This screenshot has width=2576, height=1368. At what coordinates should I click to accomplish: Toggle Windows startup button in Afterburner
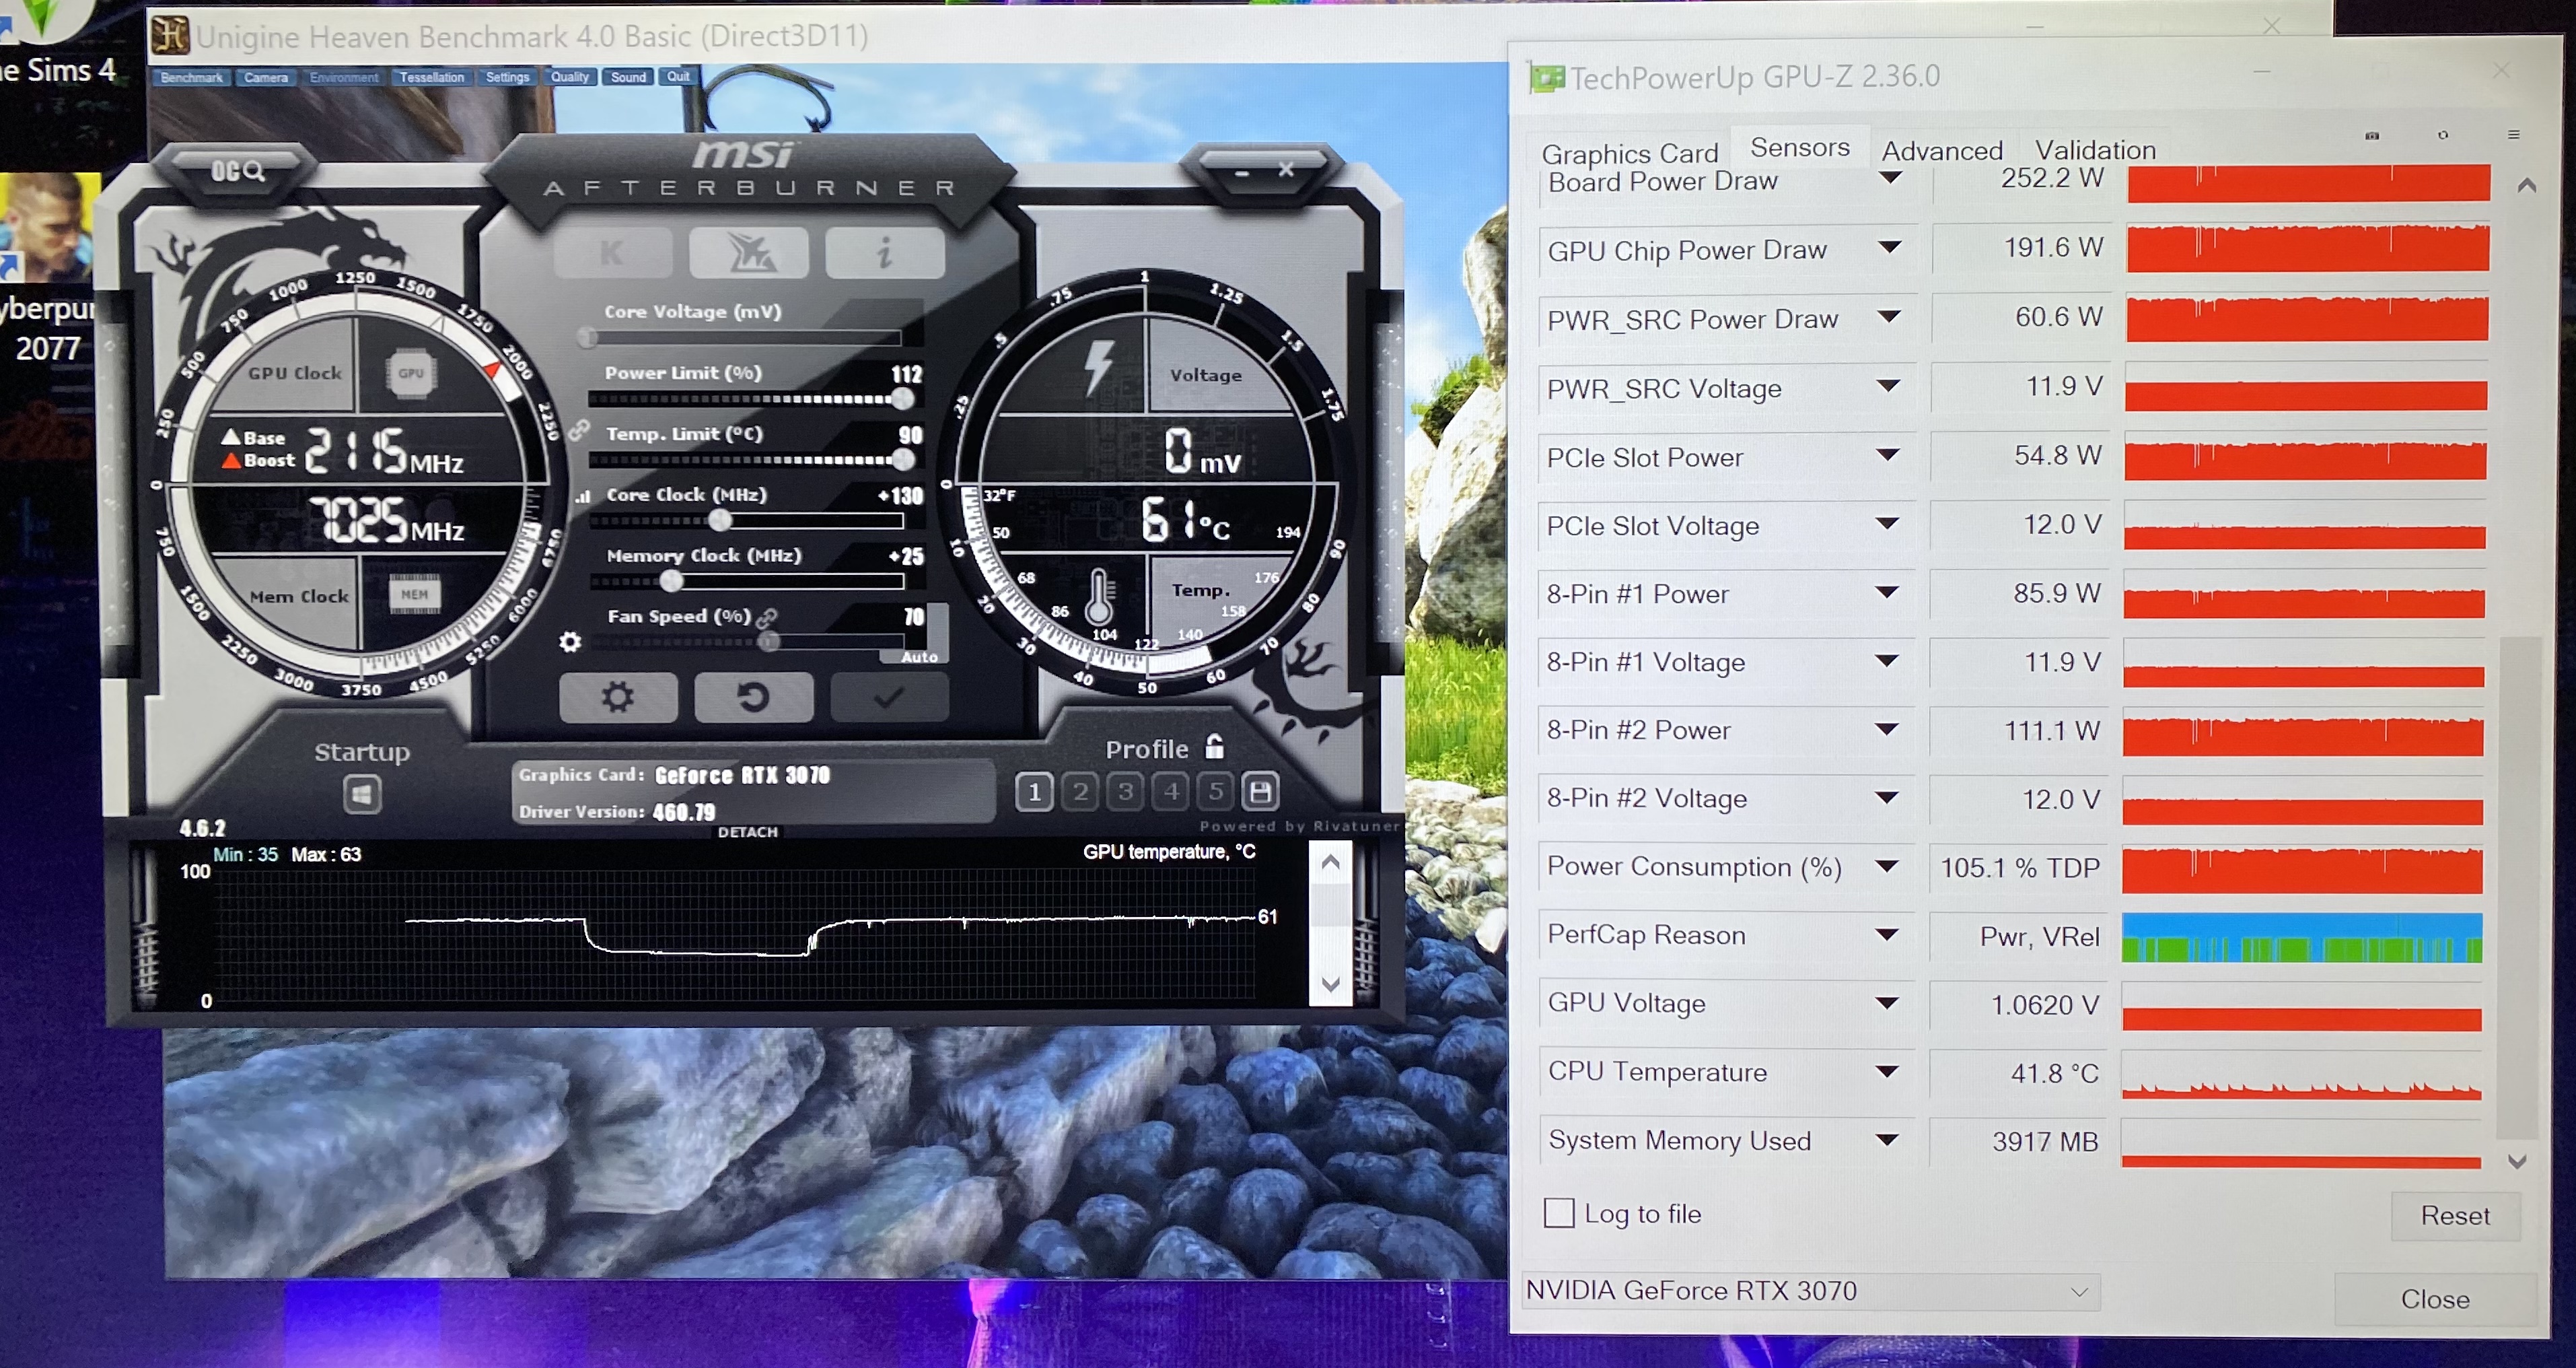[362, 794]
